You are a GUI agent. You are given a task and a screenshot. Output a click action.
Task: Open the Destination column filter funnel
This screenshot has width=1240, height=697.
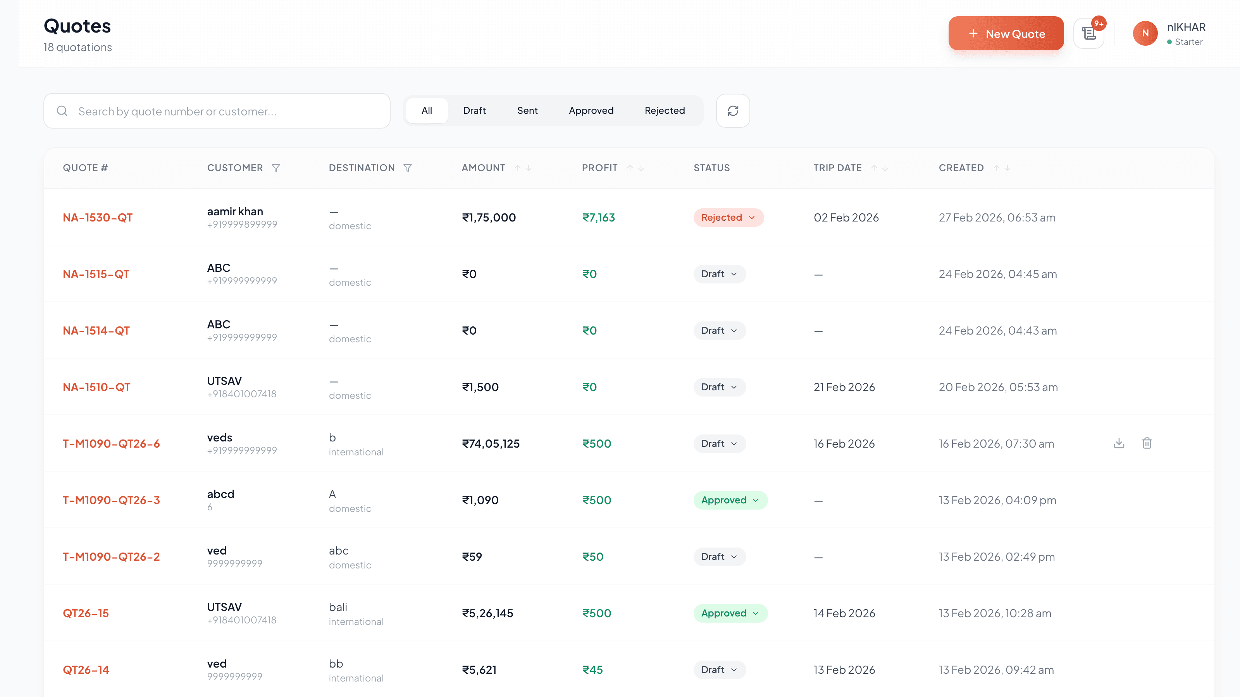[408, 168]
